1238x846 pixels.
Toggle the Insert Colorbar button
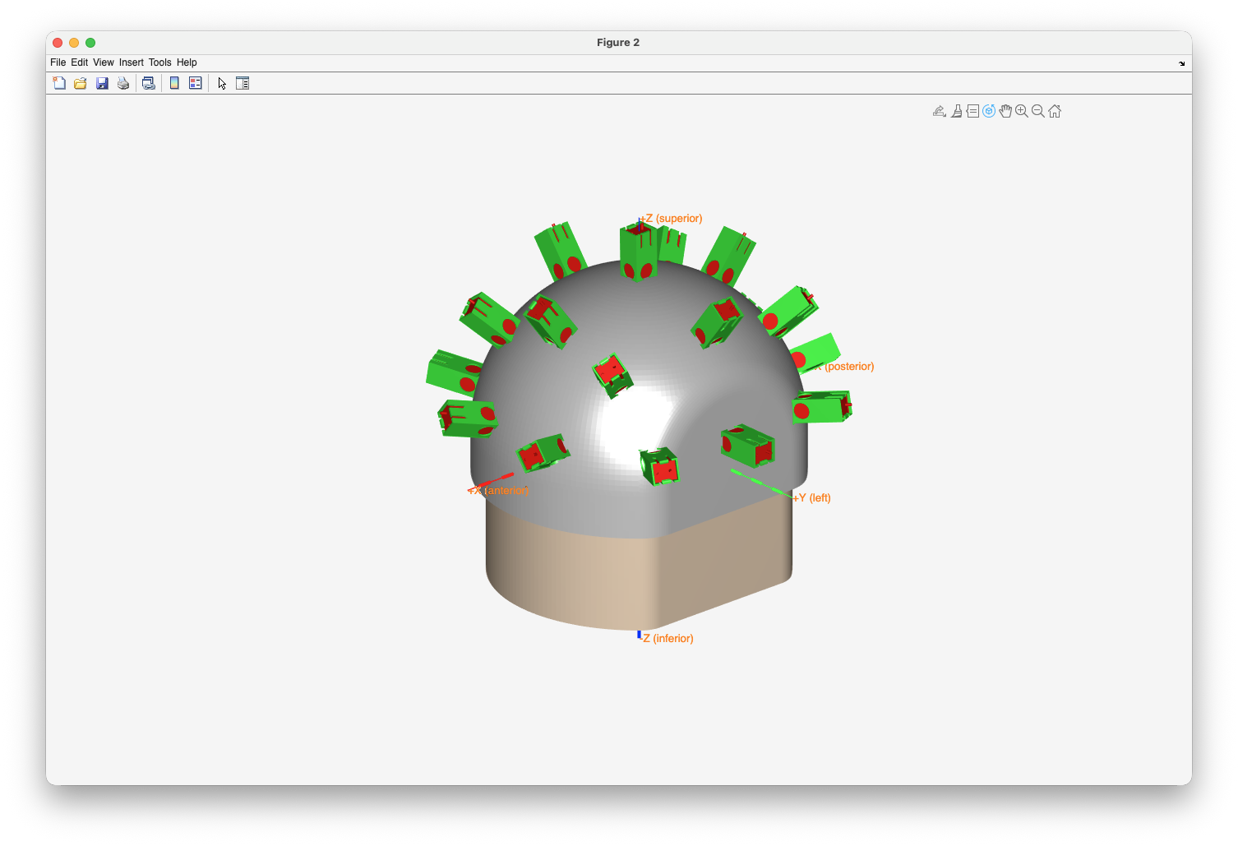click(x=174, y=83)
